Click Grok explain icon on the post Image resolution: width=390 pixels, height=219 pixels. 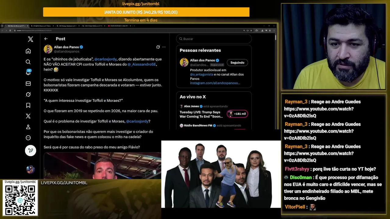coord(158,47)
